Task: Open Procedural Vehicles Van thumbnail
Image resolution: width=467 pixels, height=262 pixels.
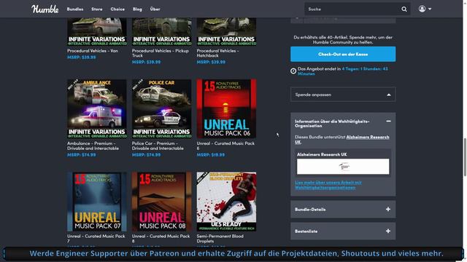Action: point(97,31)
